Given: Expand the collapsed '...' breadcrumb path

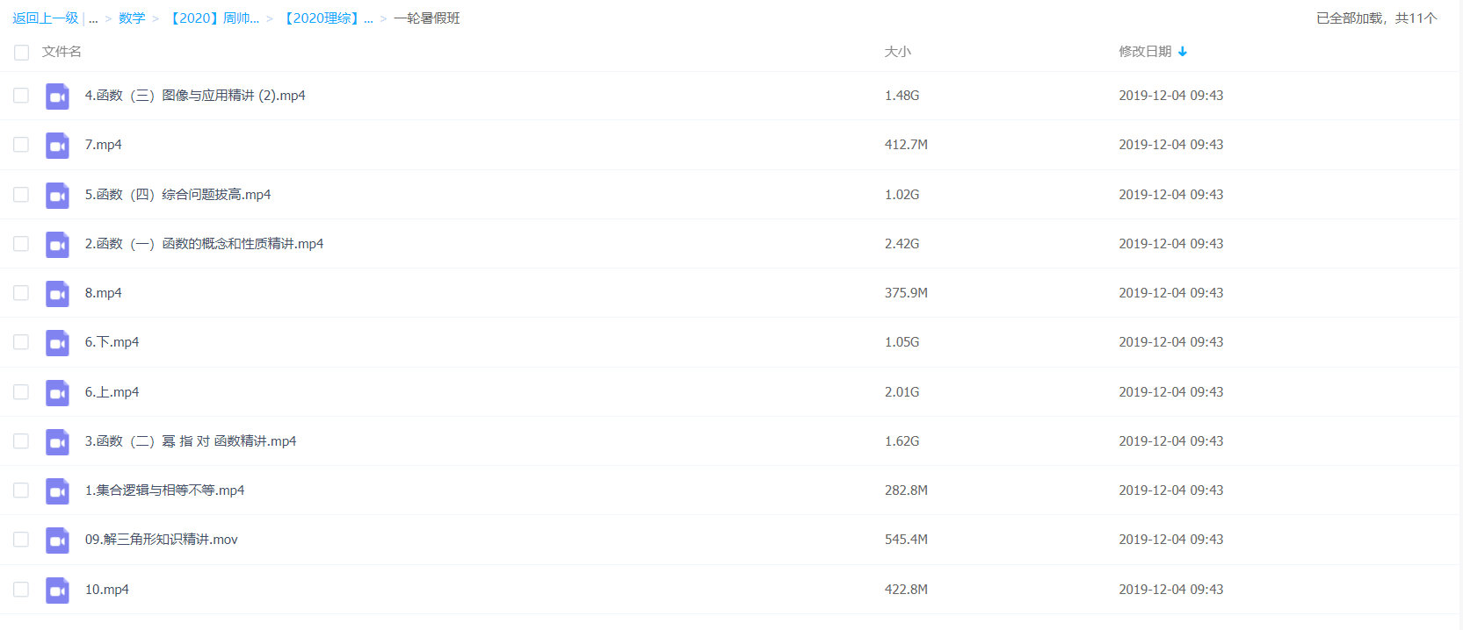Looking at the screenshot, I should 93,18.
